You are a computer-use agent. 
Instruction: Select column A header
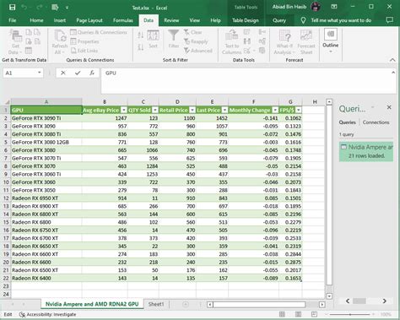click(x=46, y=101)
